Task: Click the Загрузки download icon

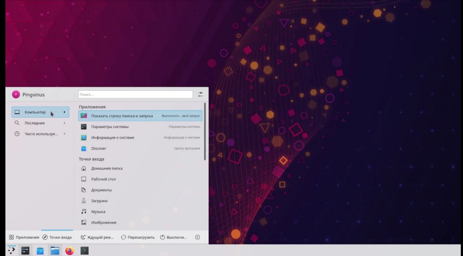Action: (84, 201)
